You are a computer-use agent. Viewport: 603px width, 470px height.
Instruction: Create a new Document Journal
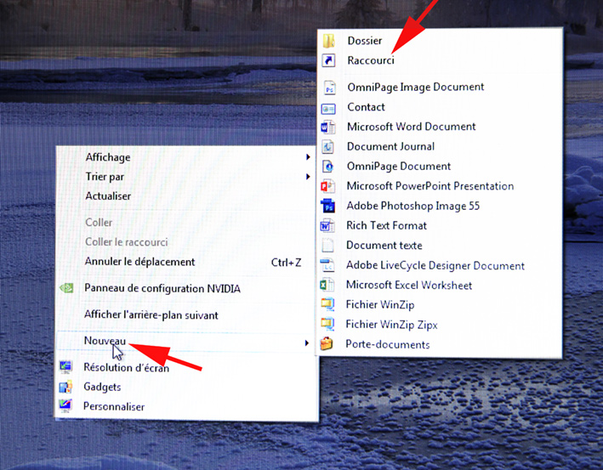point(440,146)
